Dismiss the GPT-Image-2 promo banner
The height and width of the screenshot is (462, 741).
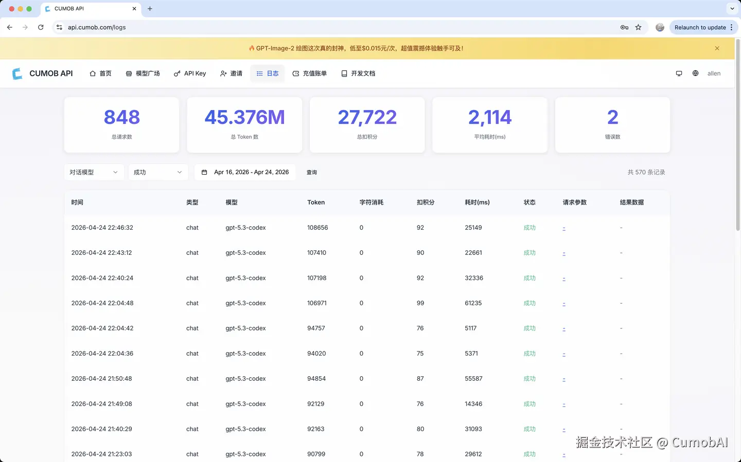[717, 48]
